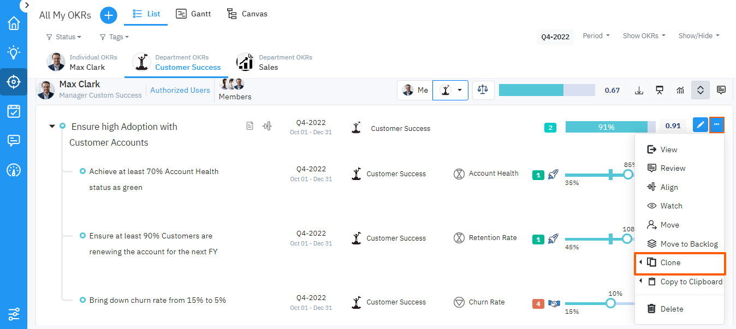Viewport: 736px width, 329px height.
Task: Open the settings sliders icon in sidebar
Action: coord(14,314)
